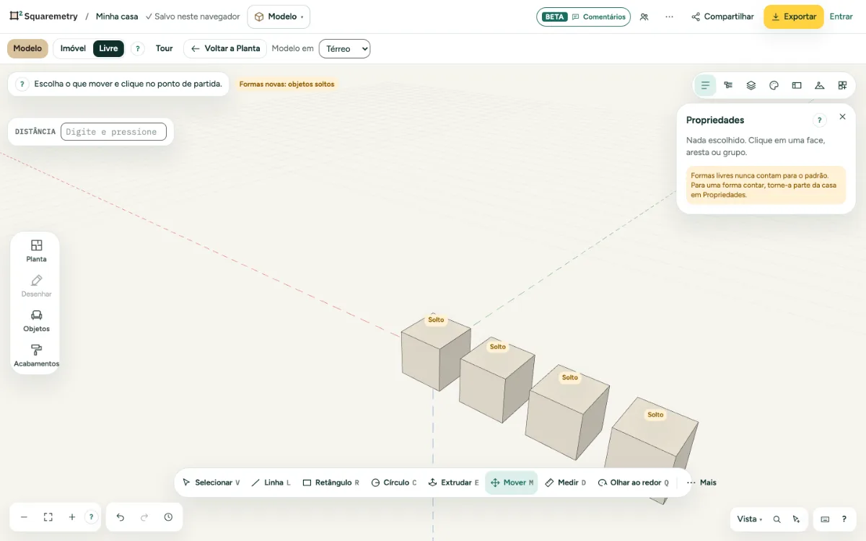
Task: Click the Exportar button
Action: click(x=794, y=17)
